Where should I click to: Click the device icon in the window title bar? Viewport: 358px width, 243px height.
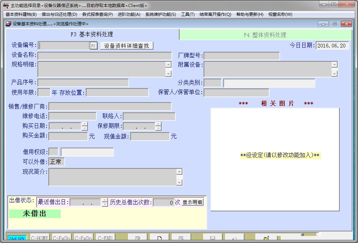pyautogui.click(x=8, y=24)
